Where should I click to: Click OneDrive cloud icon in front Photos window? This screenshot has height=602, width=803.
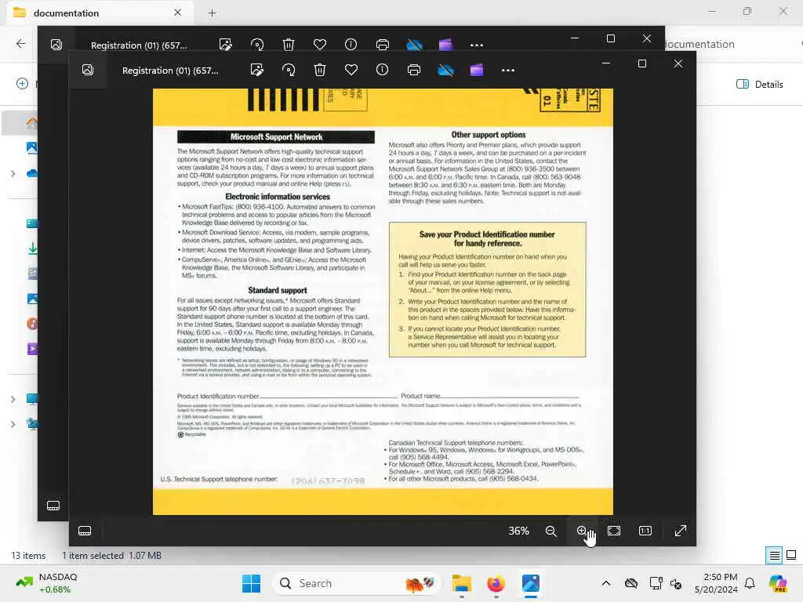pos(445,70)
